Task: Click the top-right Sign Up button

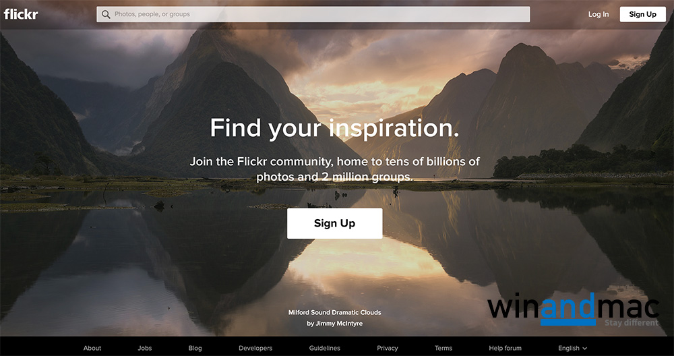Action: click(x=642, y=14)
